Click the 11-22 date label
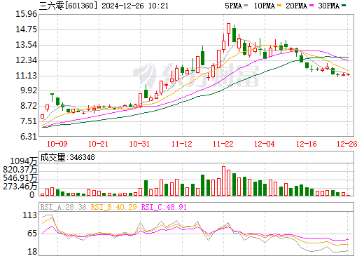This screenshot has width=364, height=256. (223, 144)
